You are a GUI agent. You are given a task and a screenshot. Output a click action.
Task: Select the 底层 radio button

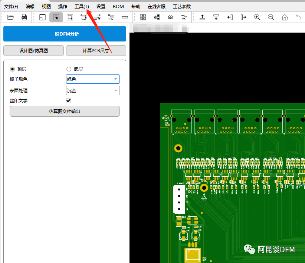click(69, 69)
